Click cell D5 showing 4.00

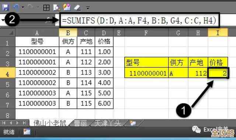pyautogui.click(x=104, y=83)
